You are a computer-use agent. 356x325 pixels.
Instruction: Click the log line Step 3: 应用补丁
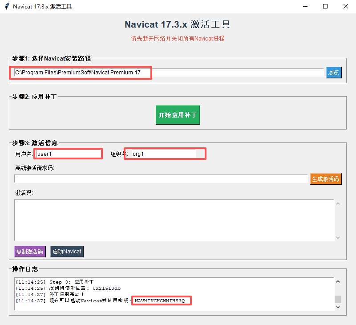coord(54,282)
